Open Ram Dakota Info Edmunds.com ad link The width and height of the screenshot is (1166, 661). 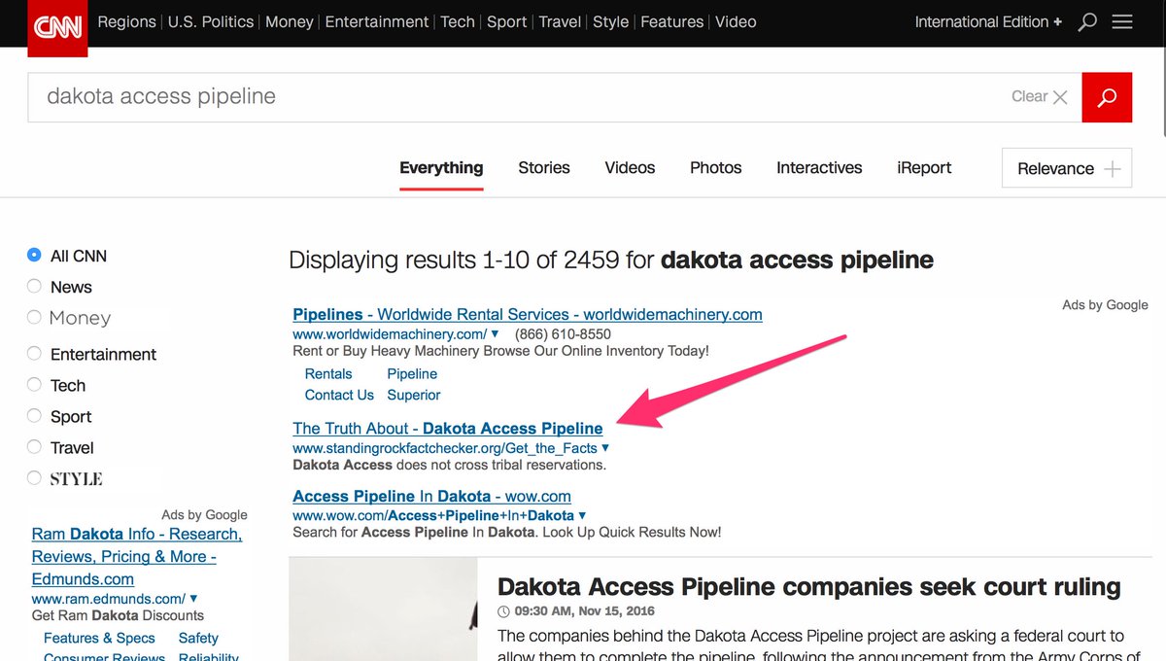point(137,556)
